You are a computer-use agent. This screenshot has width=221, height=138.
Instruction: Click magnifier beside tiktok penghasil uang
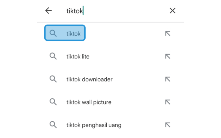53,125
